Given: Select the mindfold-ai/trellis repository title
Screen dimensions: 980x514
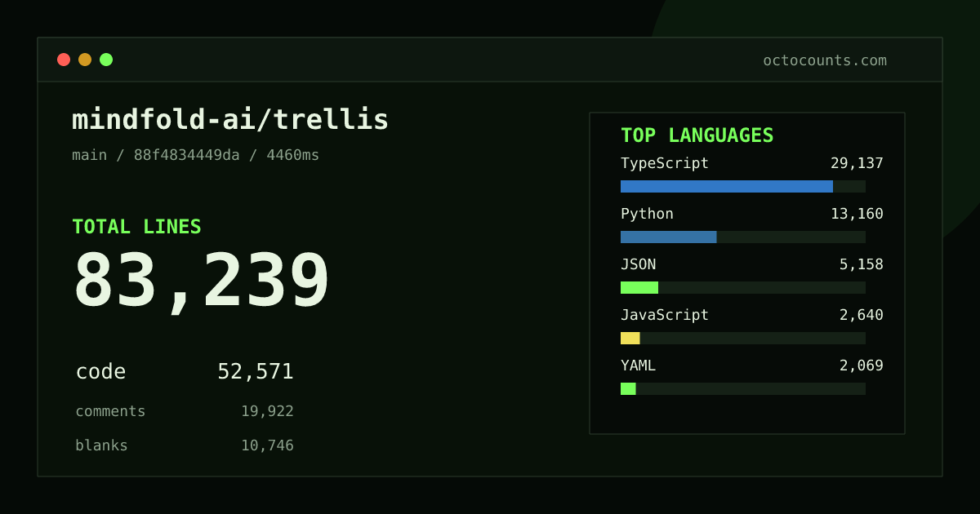Looking at the screenshot, I should click(x=230, y=120).
